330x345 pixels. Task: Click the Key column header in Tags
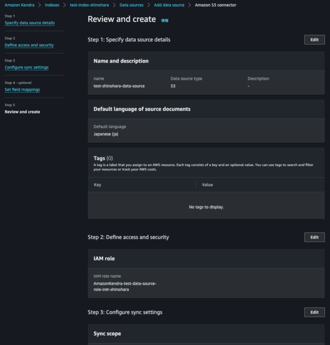[x=97, y=185]
